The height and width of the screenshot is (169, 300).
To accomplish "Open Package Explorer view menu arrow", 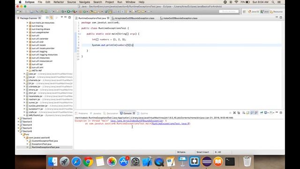I will point(61,17).
